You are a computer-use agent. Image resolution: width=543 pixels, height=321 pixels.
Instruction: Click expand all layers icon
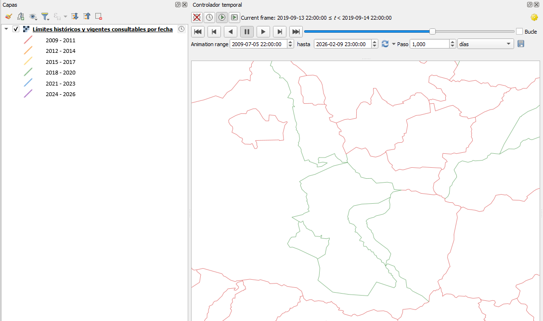pos(75,16)
